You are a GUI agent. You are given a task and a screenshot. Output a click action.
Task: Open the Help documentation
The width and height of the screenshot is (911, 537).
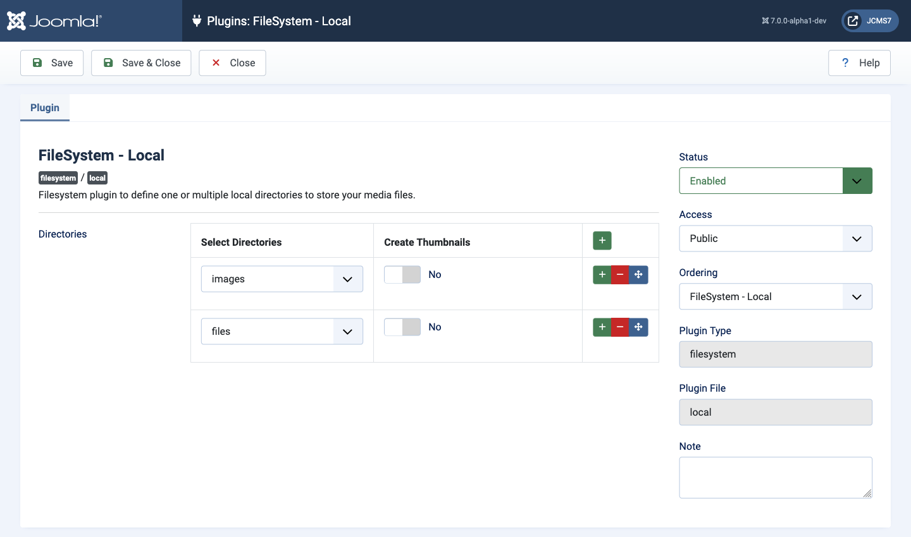[x=859, y=63]
